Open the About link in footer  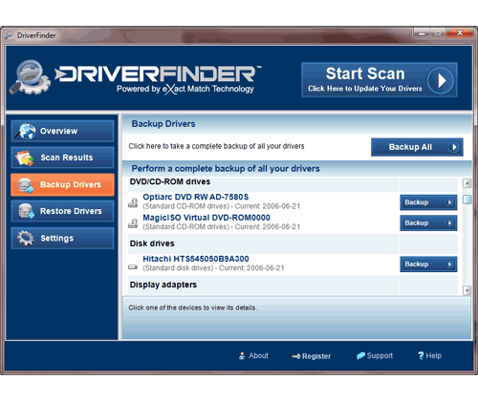point(253,356)
